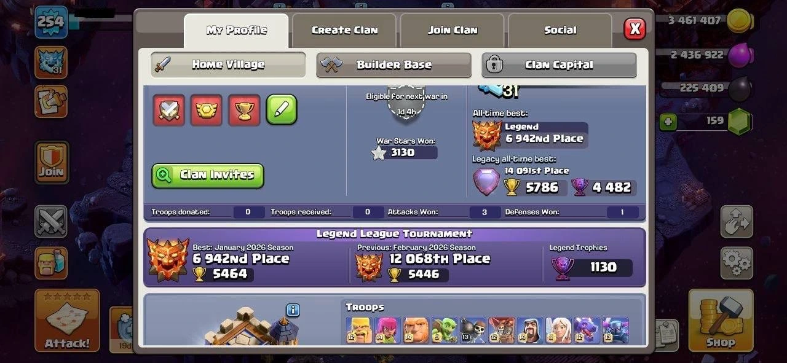
Task: Click the crossed swords red badge icon
Action: click(x=168, y=110)
